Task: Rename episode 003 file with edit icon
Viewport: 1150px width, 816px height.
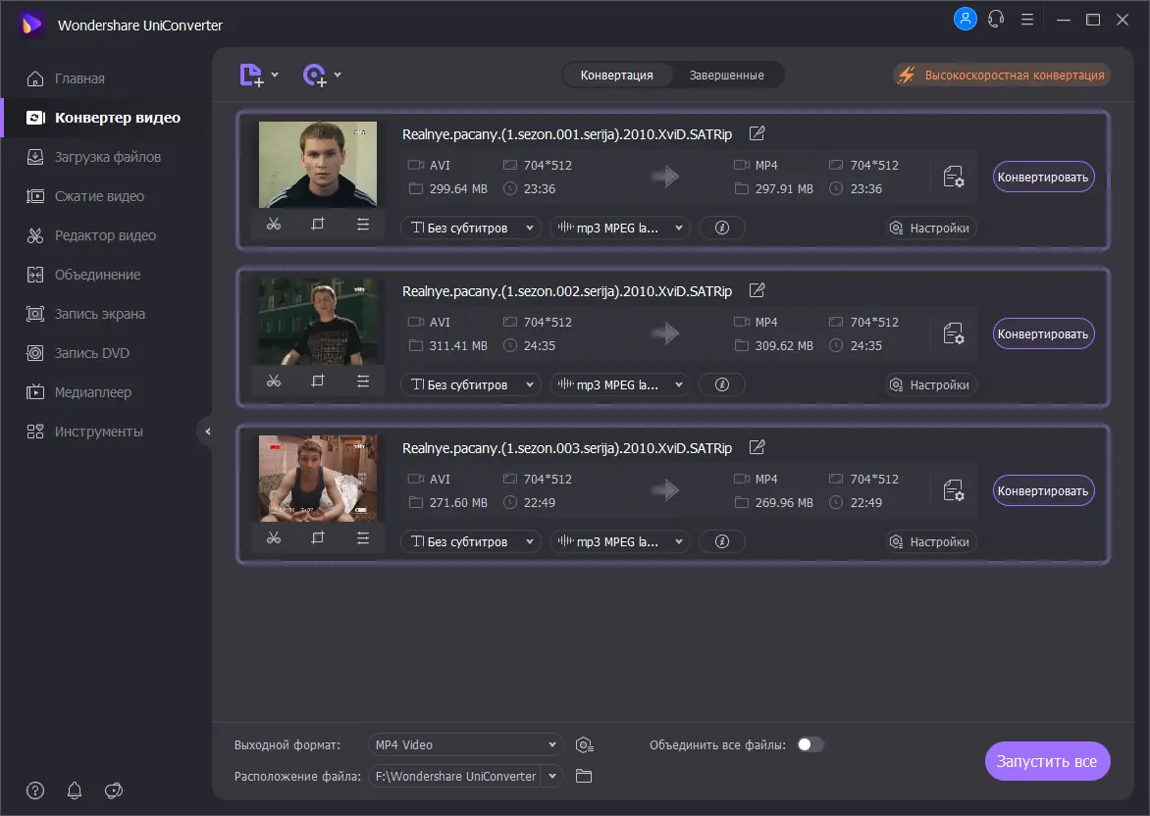Action: tap(757, 447)
